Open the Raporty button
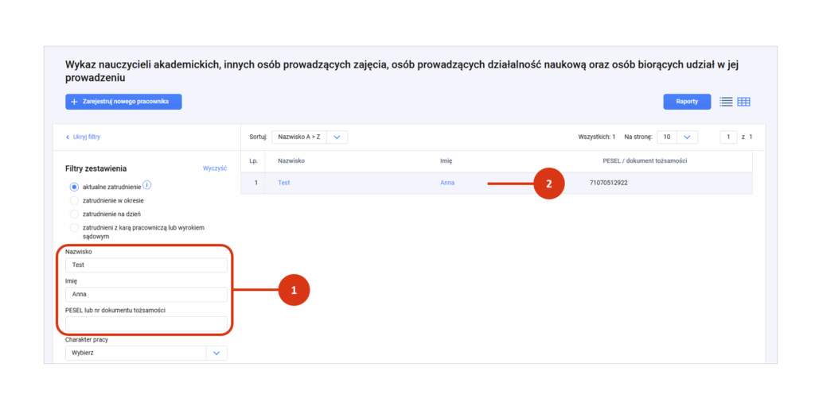Image resolution: width=815 pixels, height=406 pixels. [x=687, y=102]
